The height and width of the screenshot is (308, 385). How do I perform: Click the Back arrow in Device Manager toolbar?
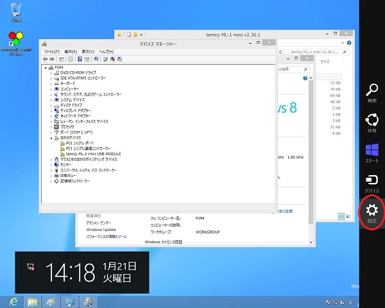[45, 59]
